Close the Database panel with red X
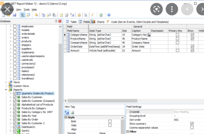This screenshot has height=134, width=204. (60, 21)
